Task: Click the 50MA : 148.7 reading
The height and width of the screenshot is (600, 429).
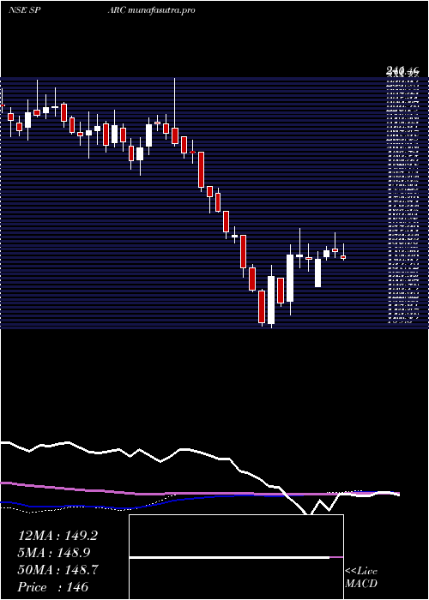Action: (x=58, y=570)
